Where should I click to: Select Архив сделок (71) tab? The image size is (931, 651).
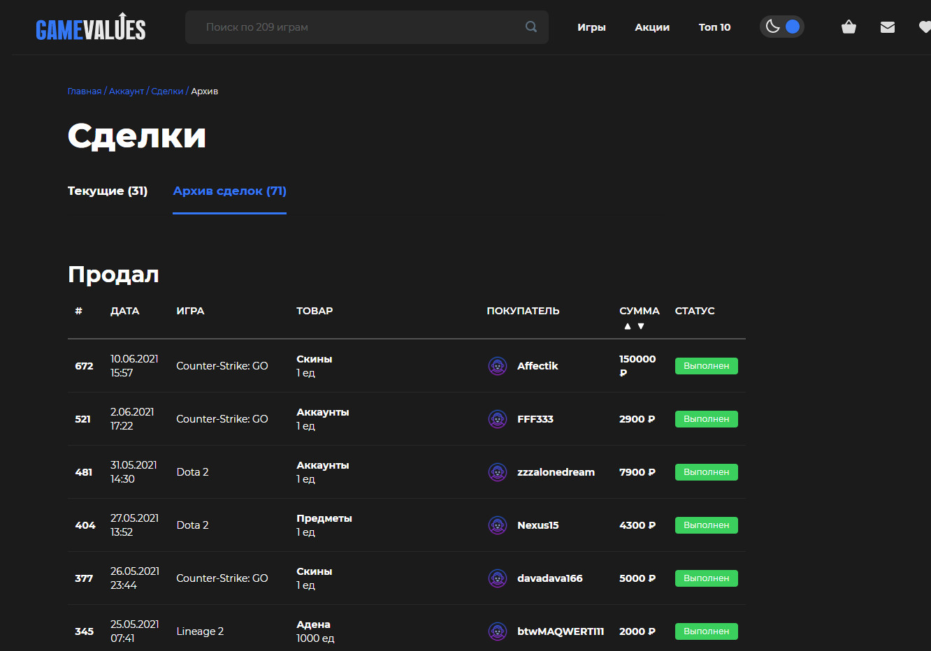229,191
